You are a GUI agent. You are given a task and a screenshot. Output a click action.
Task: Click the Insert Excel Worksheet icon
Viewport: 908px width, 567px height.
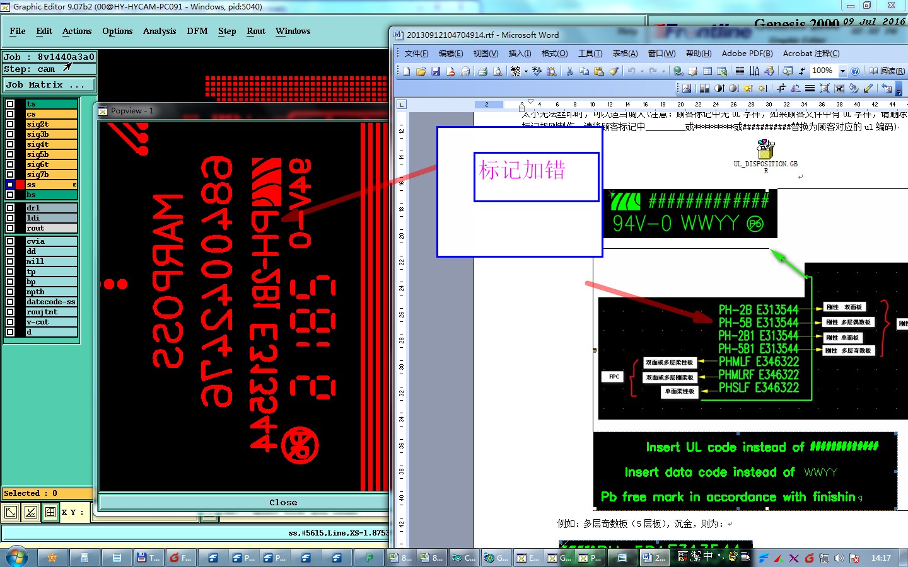point(722,71)
